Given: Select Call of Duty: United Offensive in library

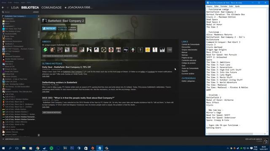Looking at the screenshot, I should click(16, 122).
